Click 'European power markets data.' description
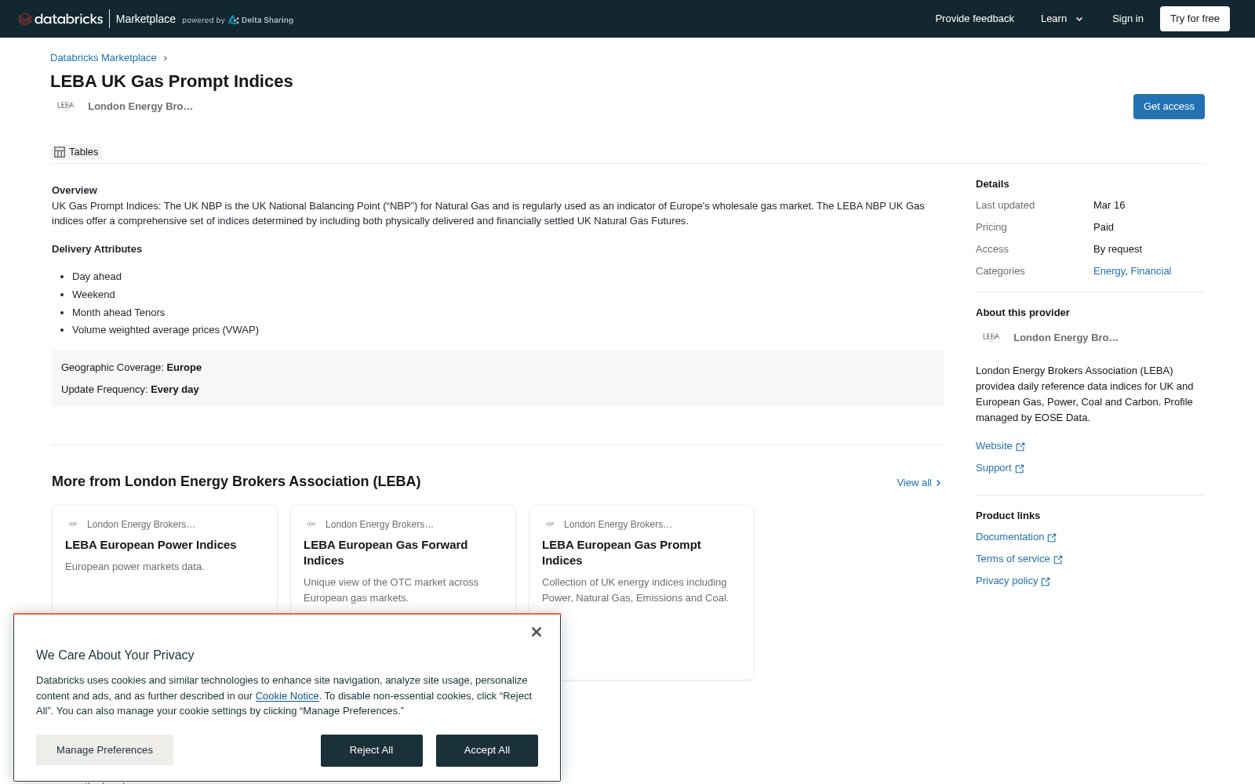The height and width of the screenshot is (784, 1255). click(135, 567)
